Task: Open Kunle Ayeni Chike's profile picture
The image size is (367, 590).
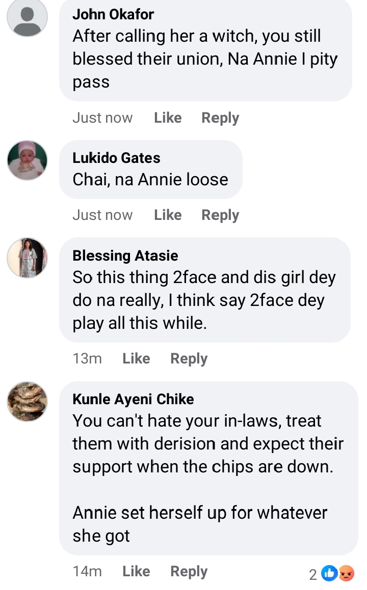Action: pos(27,402)
